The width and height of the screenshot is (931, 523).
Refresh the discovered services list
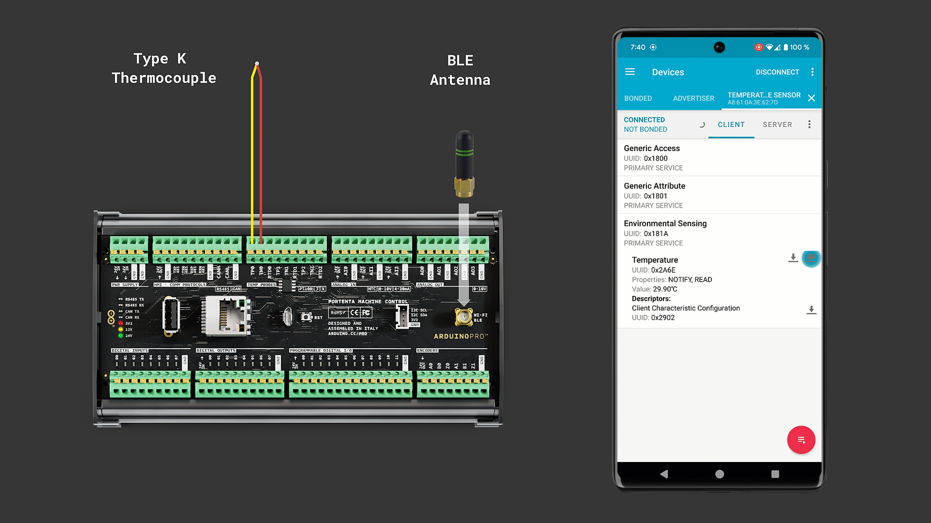(702, 124)
